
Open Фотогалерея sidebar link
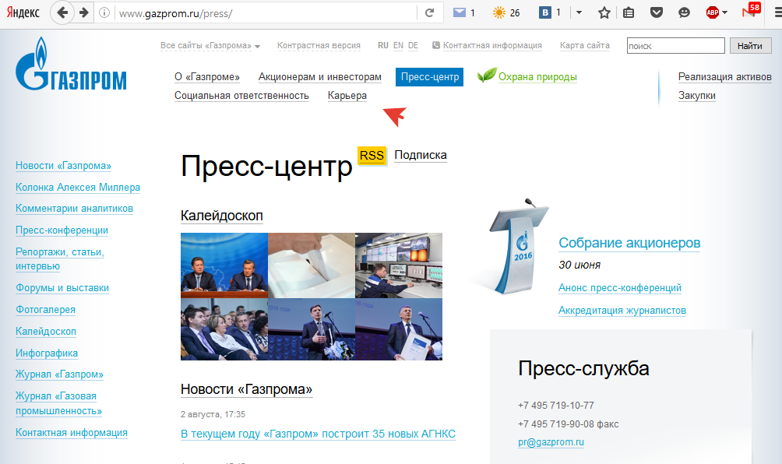click(45, 310)
